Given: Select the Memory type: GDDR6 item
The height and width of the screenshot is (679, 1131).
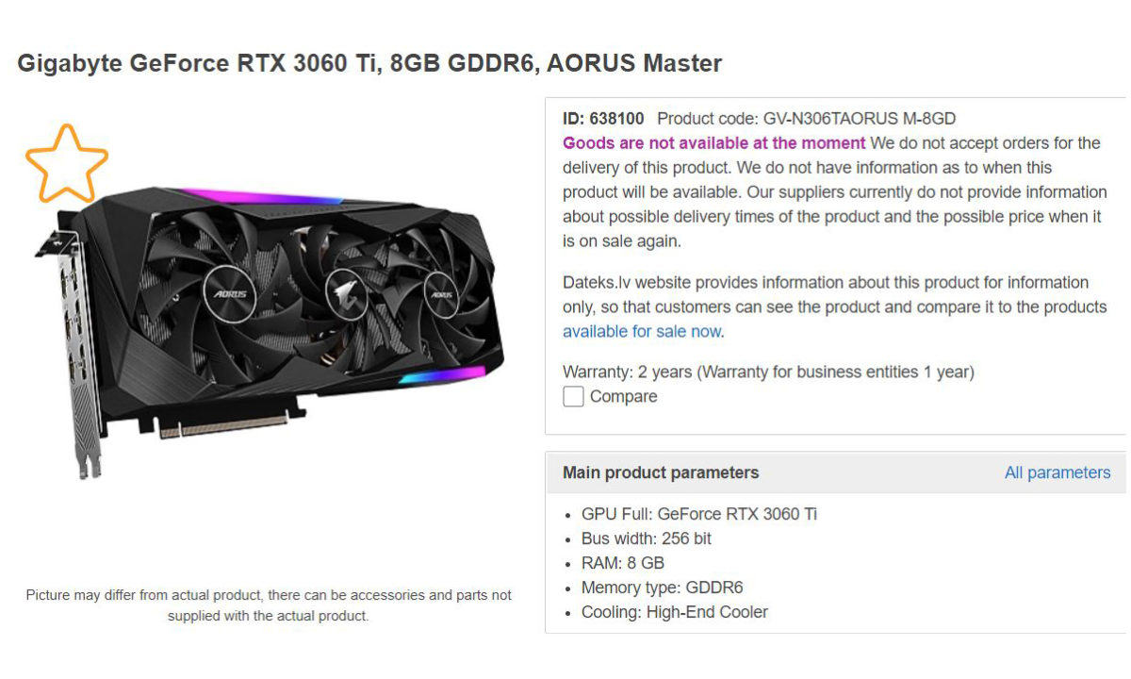Looking at the screenshot, I should click(x=663, y=588).
